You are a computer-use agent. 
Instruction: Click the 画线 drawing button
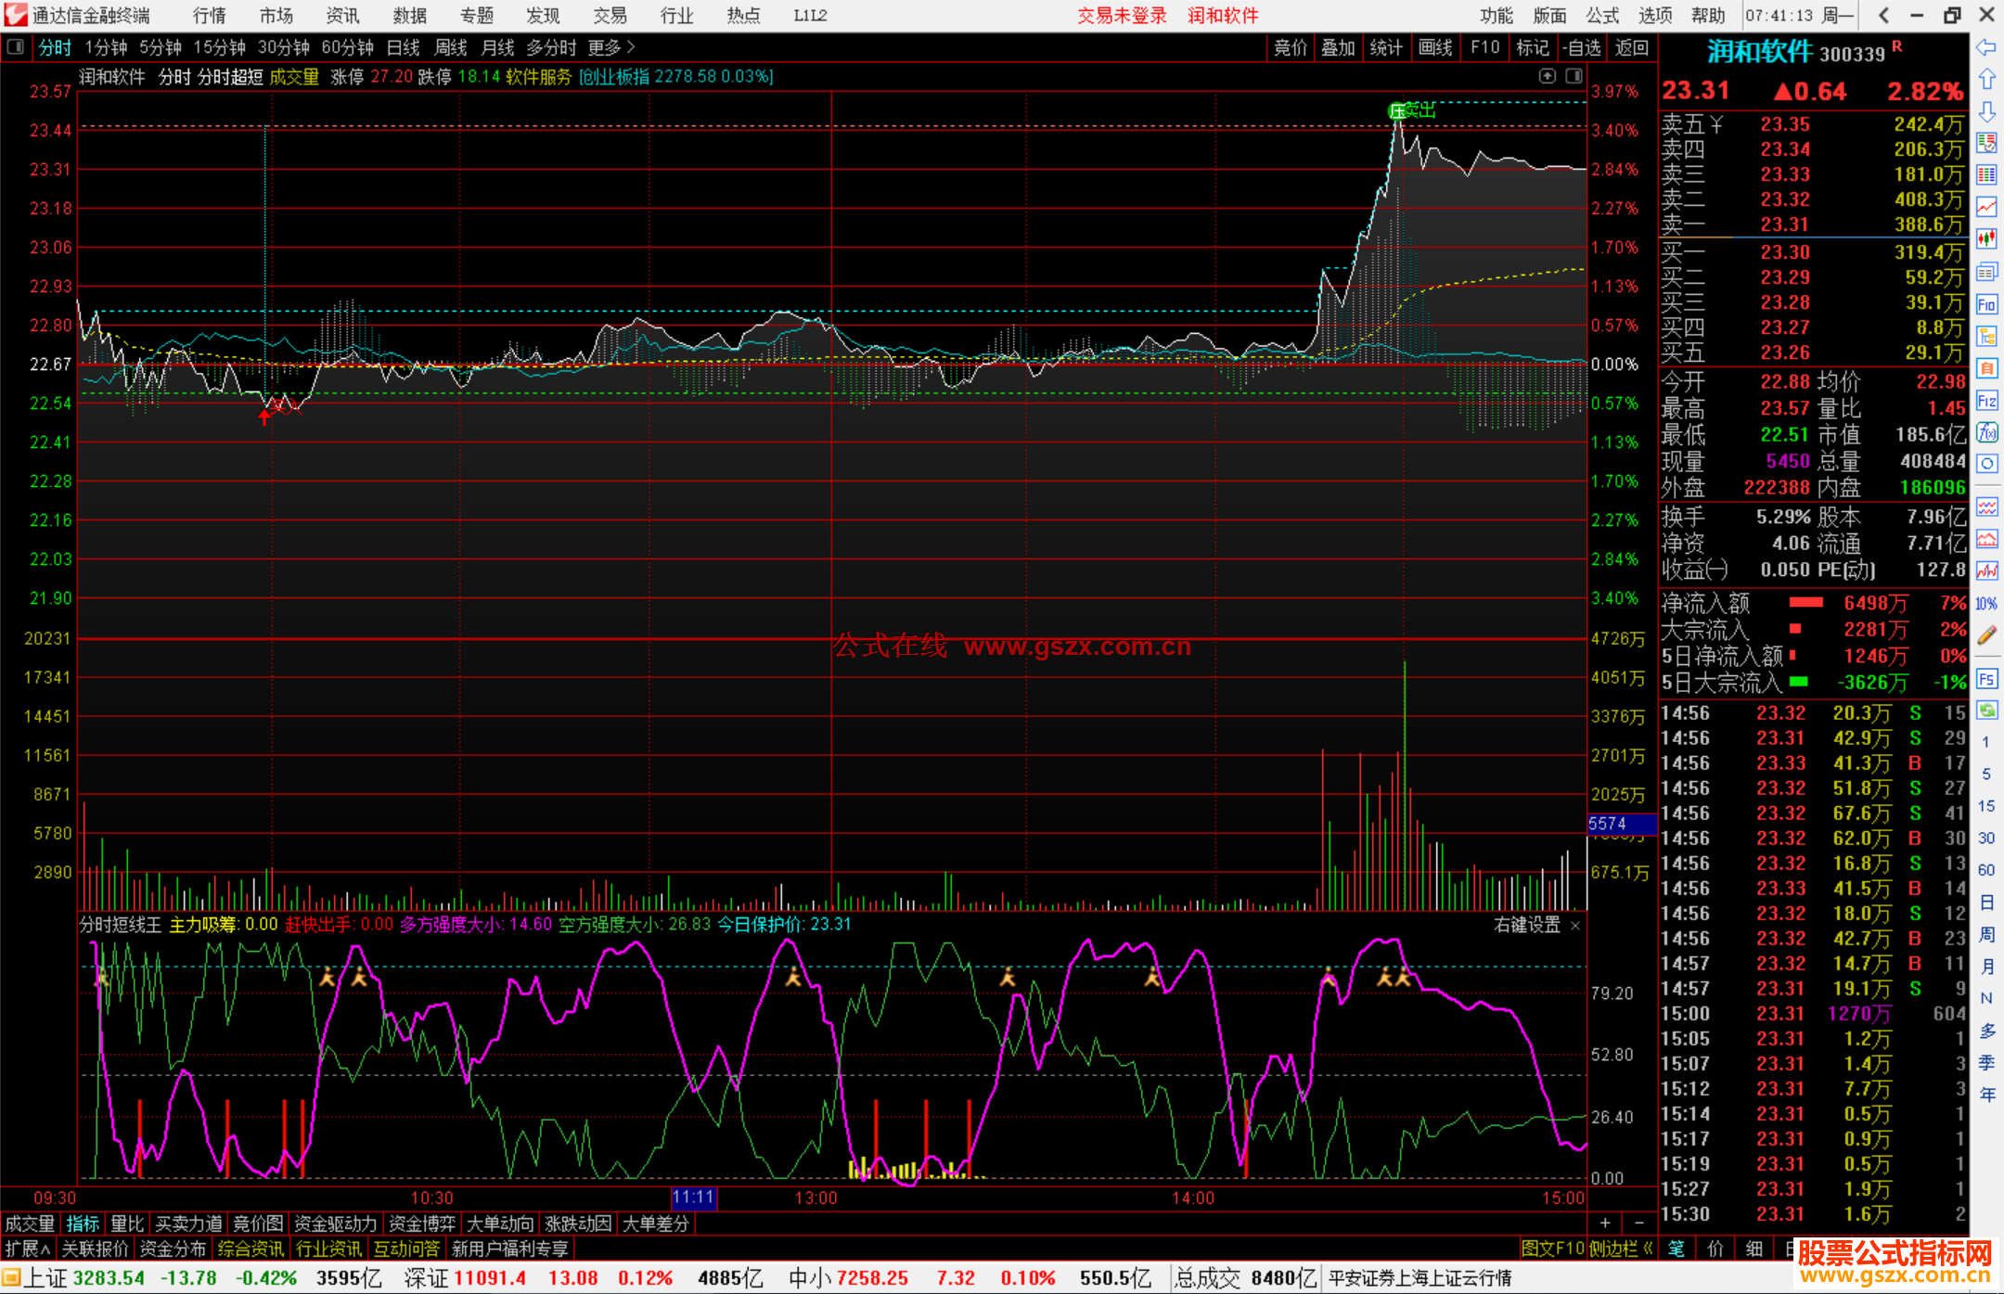click(1435, 47)
